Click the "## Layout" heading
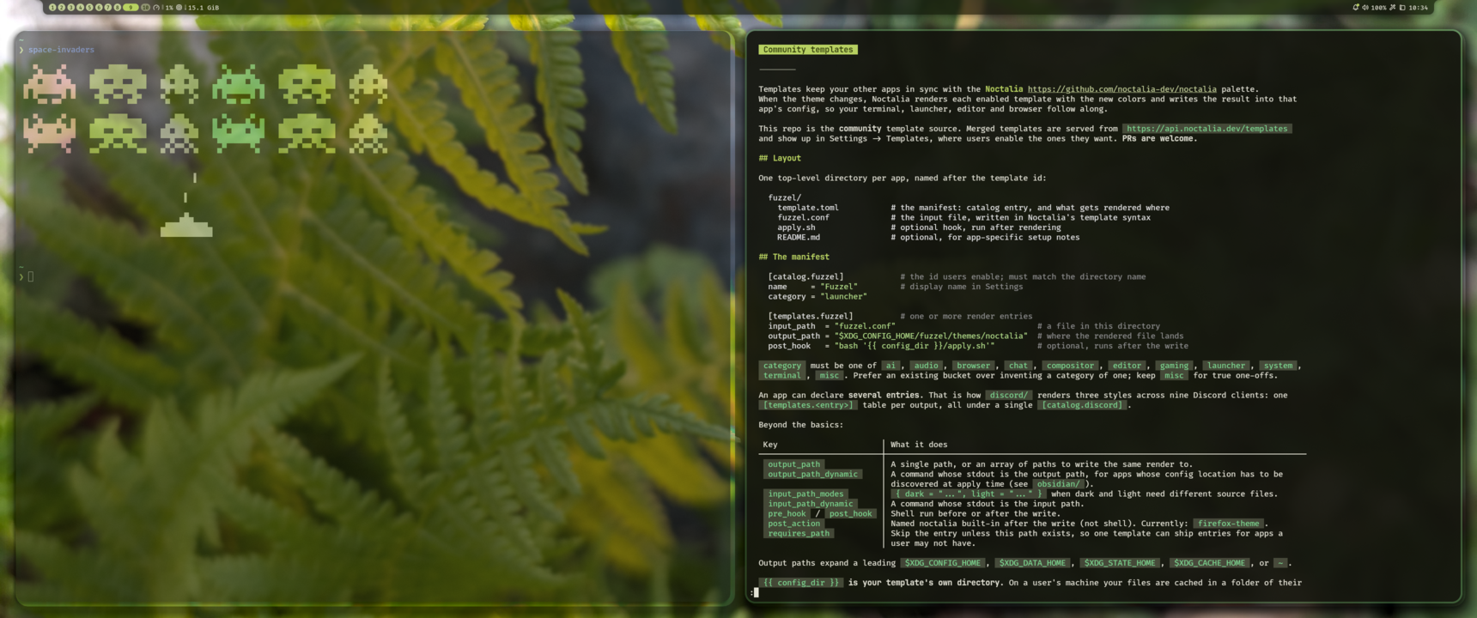The image size is (1477, 618). pos(780,159)
